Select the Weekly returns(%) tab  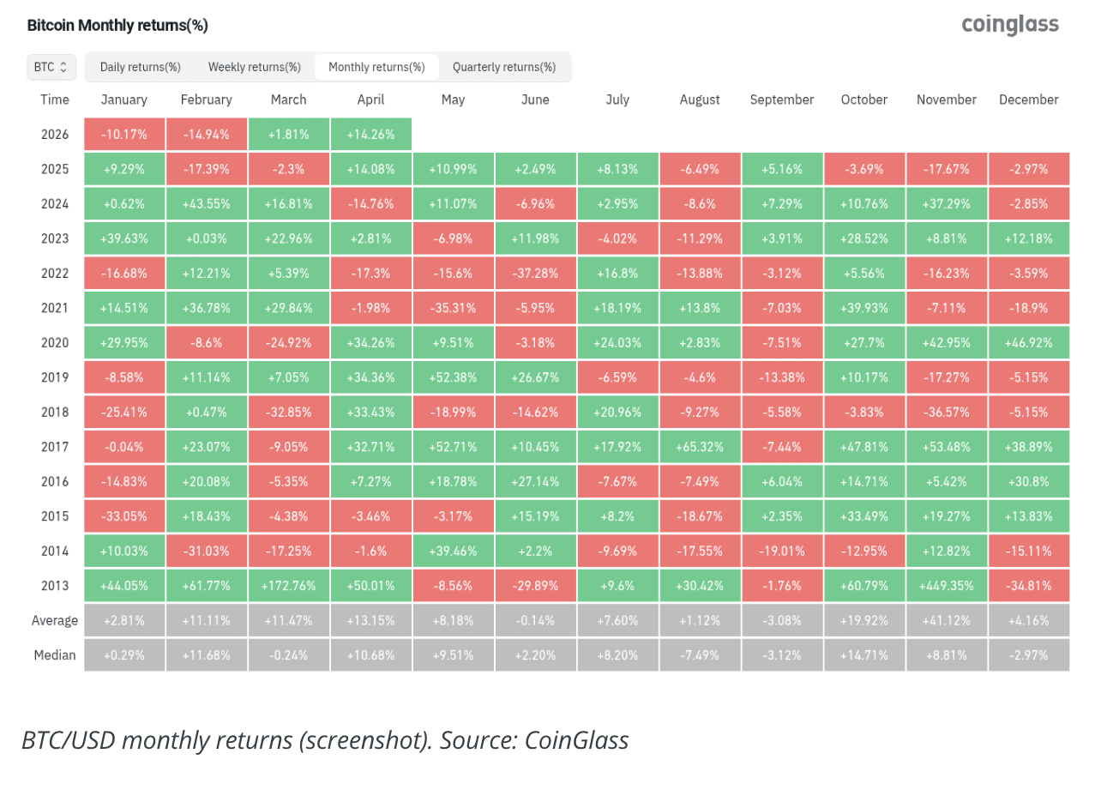tap(254, 67)
